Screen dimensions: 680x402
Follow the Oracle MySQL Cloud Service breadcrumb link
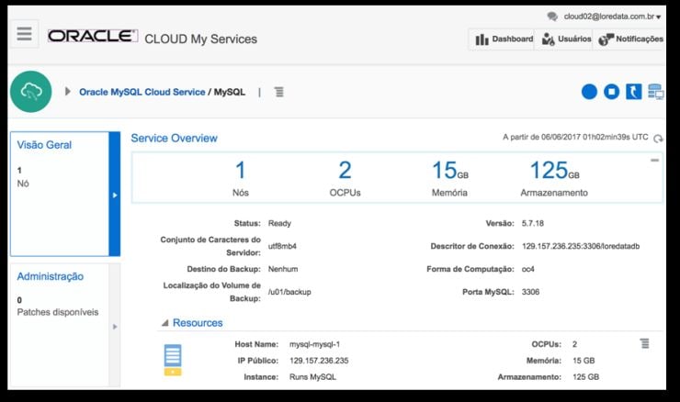point(142,92)
